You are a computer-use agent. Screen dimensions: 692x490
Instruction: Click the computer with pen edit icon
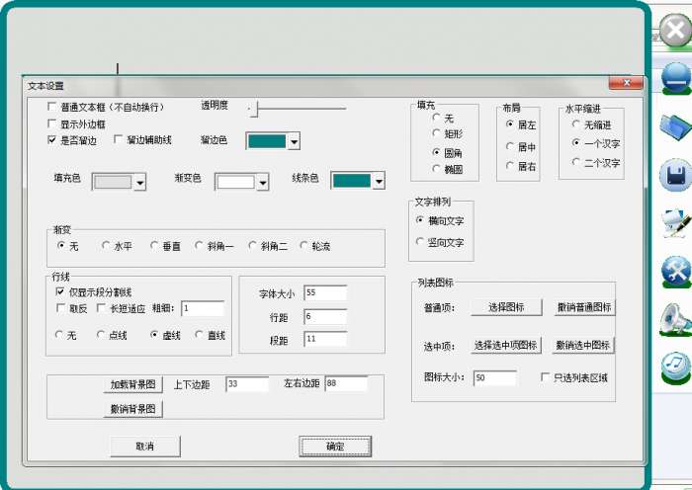676,223
